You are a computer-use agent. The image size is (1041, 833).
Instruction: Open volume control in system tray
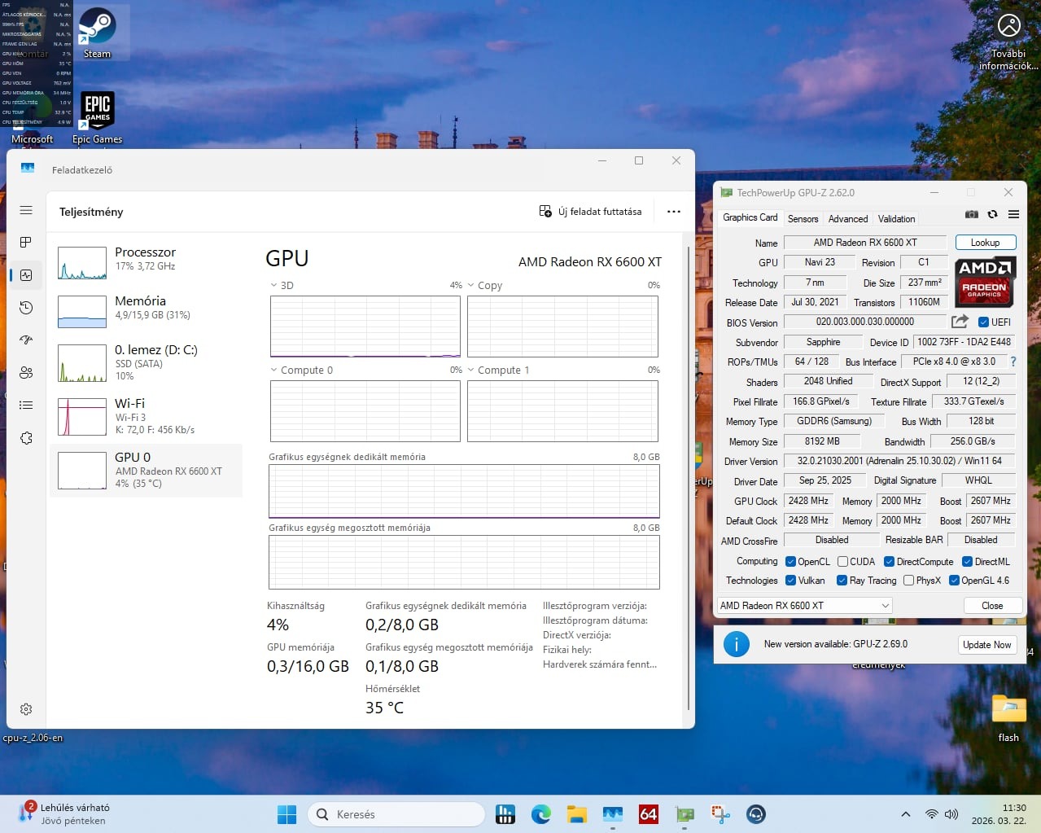951,814
